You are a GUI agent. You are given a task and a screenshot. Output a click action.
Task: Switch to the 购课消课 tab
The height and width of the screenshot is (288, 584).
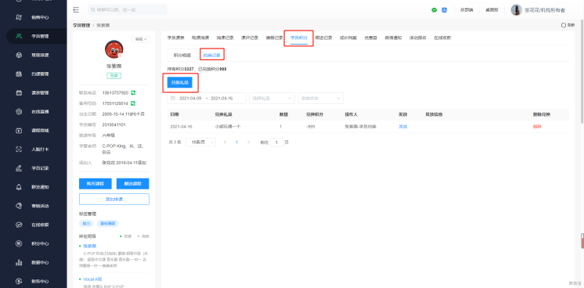pos(200,38)
